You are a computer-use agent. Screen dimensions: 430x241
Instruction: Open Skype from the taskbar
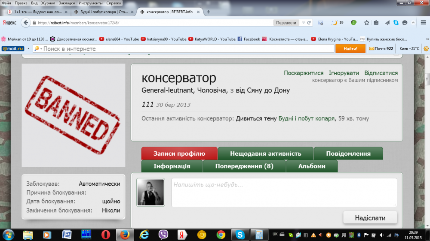[x=240, y=235]
